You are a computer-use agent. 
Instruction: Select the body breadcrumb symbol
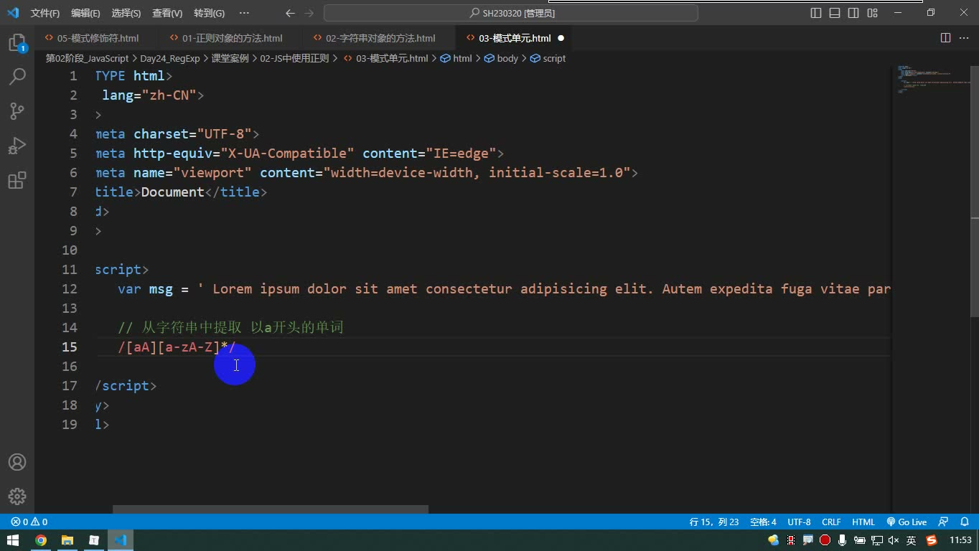click(501, 59)
